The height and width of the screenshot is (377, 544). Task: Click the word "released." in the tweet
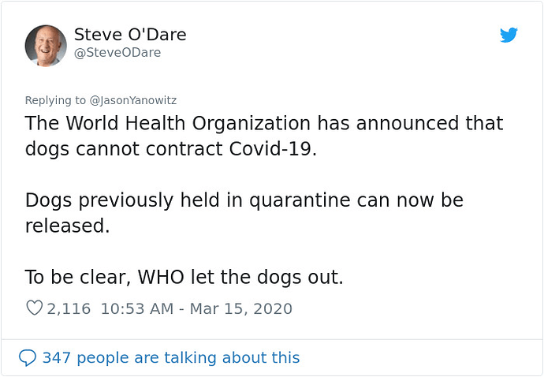click(68, 226)
